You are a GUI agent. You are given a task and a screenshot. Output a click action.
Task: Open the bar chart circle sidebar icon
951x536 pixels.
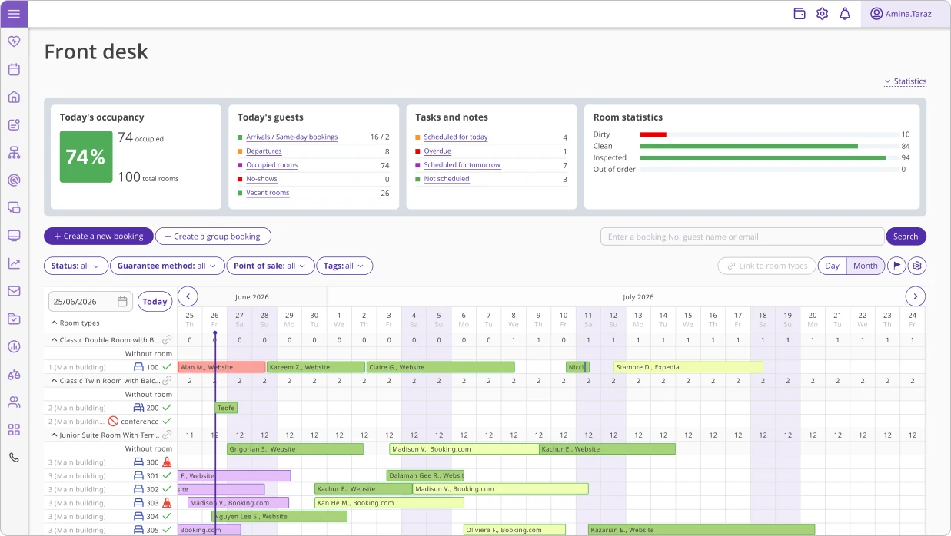coord(14,346)
